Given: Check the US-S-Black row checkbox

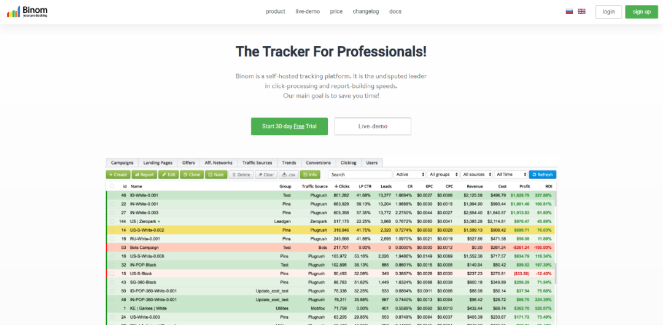Looking at the screenshot, I should [x=112, y=273].
